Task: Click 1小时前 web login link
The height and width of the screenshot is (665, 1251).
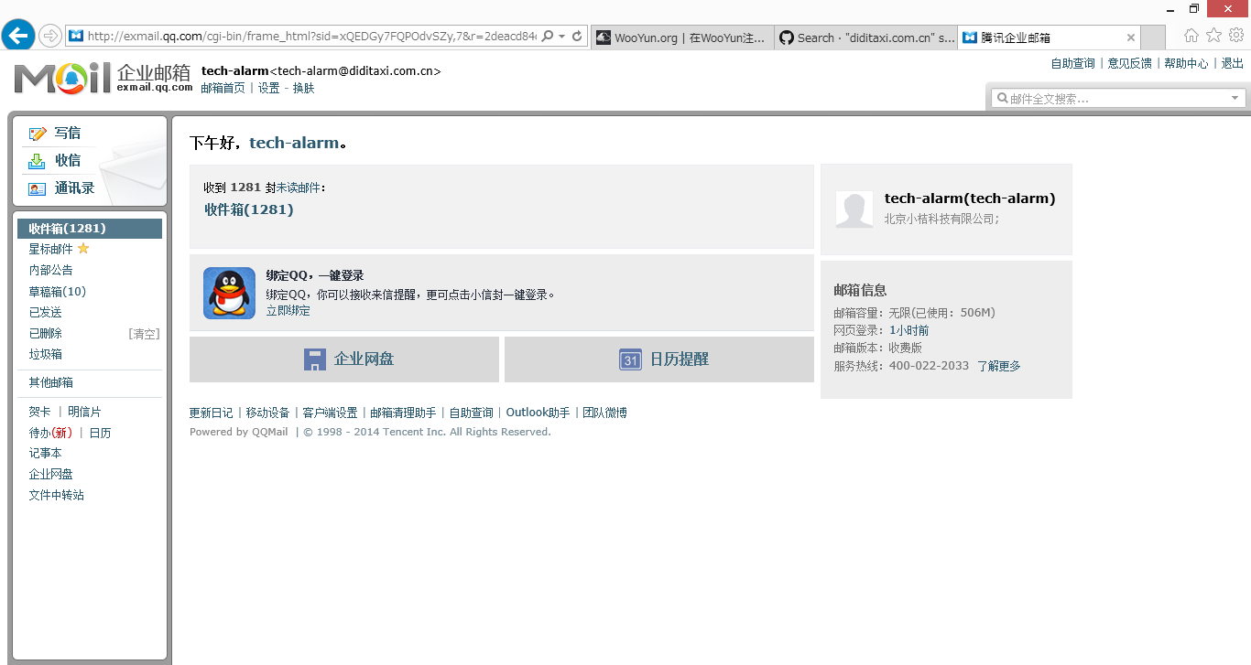Action: tap(908, 330)
